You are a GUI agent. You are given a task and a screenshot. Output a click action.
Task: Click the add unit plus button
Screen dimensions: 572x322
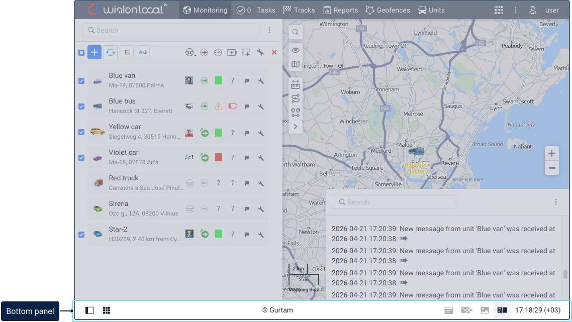click(94, 52)
